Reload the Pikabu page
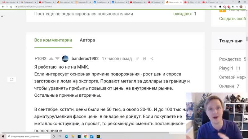Image resolution: width=248 pixels, height=139 pixels. click(x=11, y=7)
